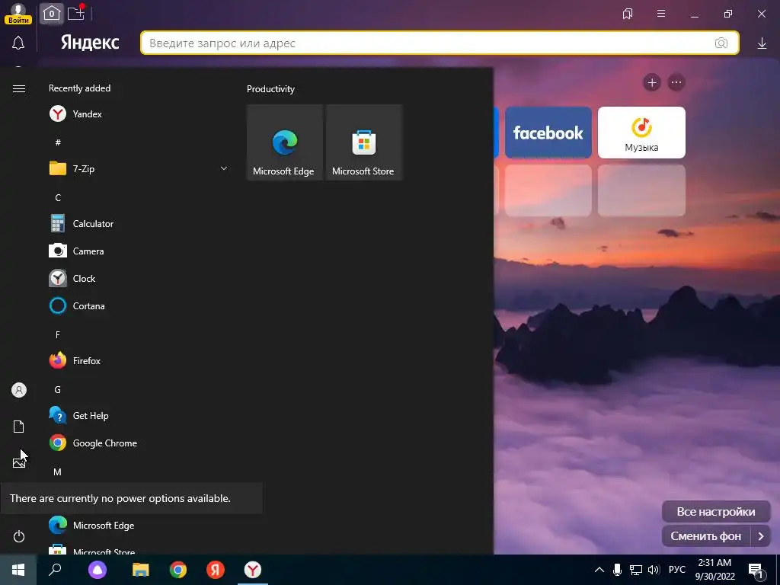
Task: Open the notification center icon
Action: coord(756,571)
